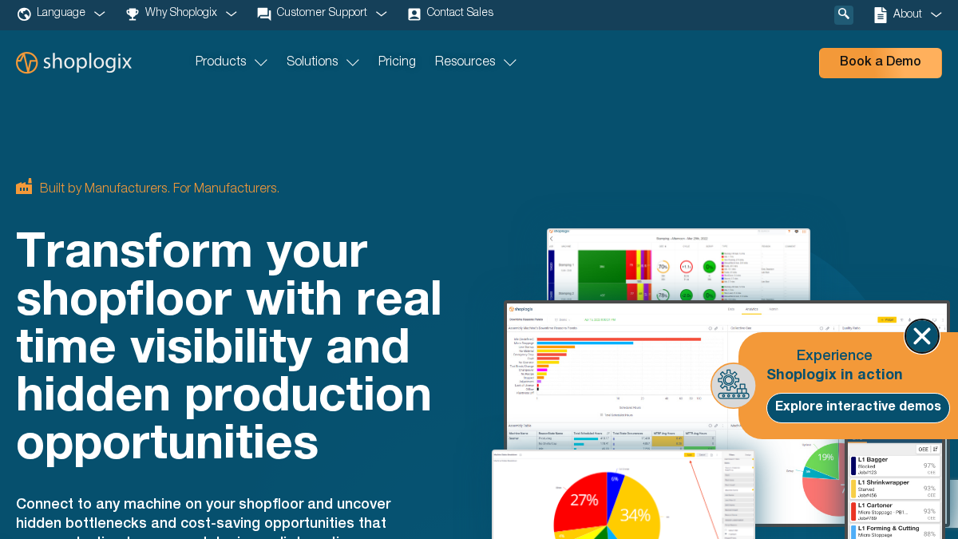This screenshot has width=958, height=539.
Task: Expand the About dropdown chevron
Action: [936, 14]
